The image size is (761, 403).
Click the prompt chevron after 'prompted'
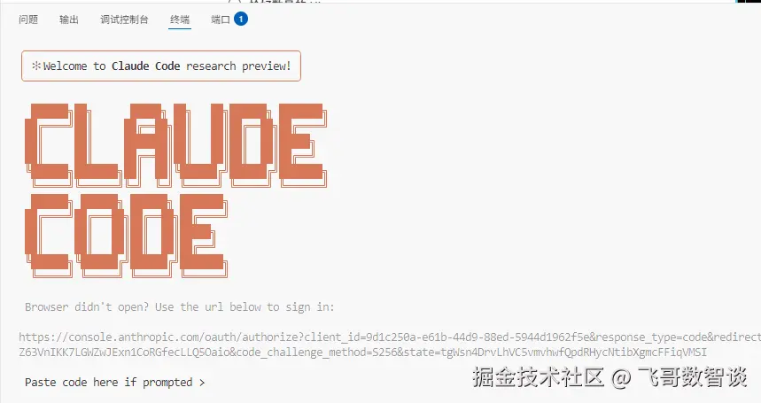pos(202,383)
